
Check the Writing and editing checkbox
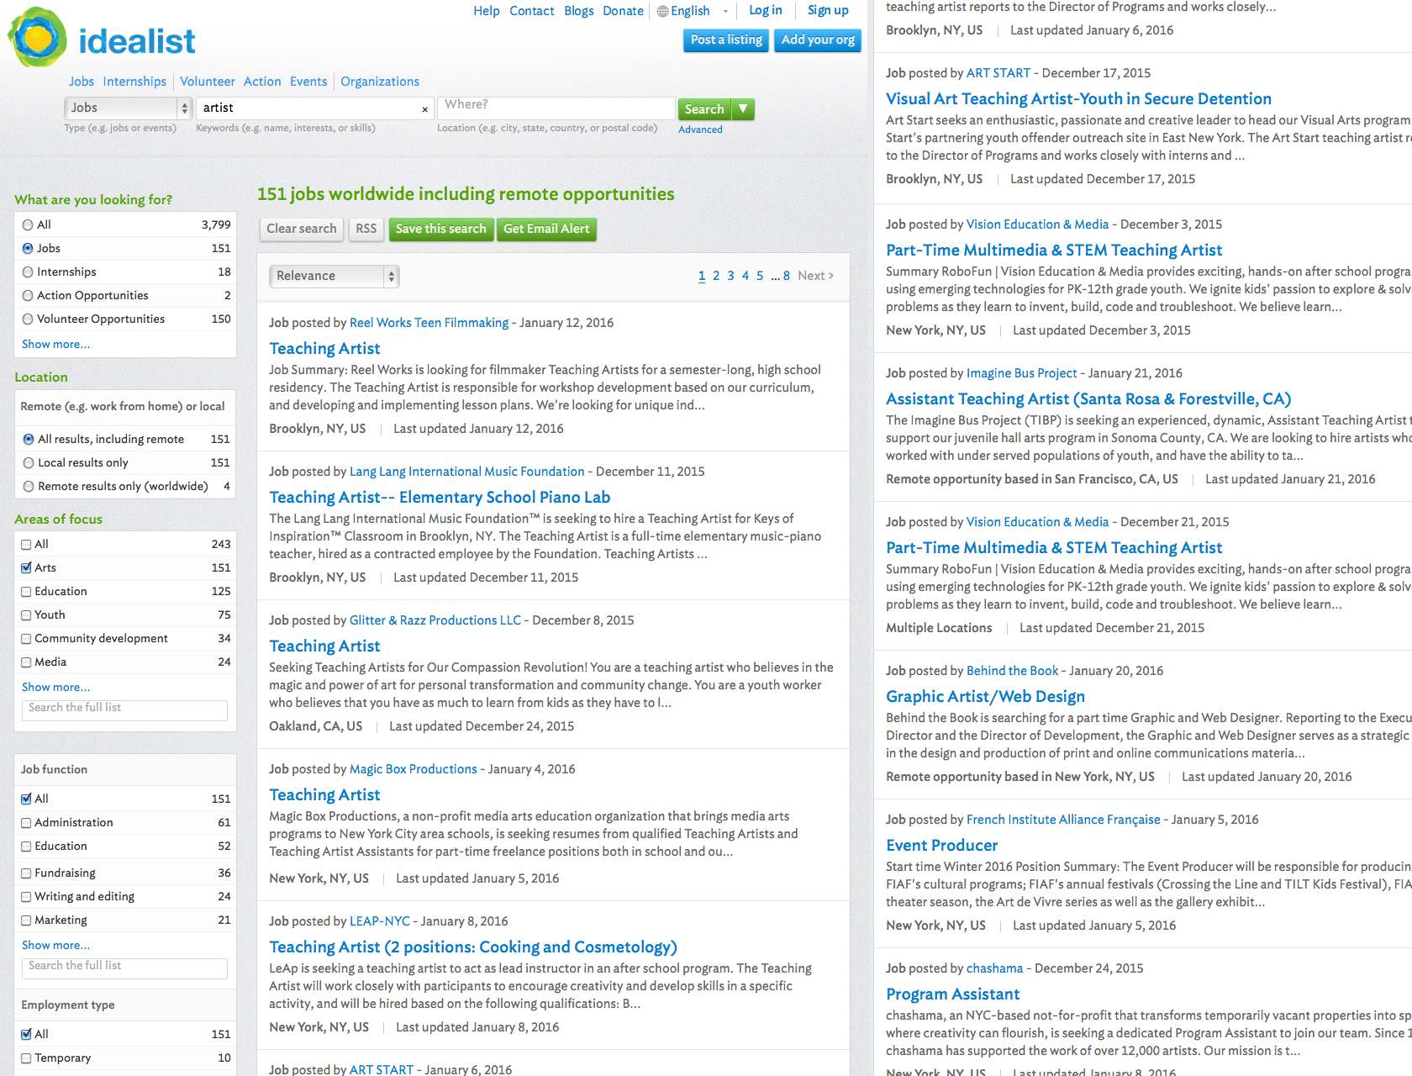[x=26, y=896]
